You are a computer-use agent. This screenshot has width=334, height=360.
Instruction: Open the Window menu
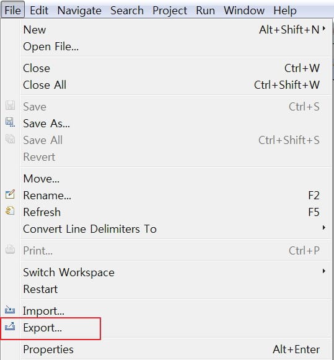tap(244, 11)
